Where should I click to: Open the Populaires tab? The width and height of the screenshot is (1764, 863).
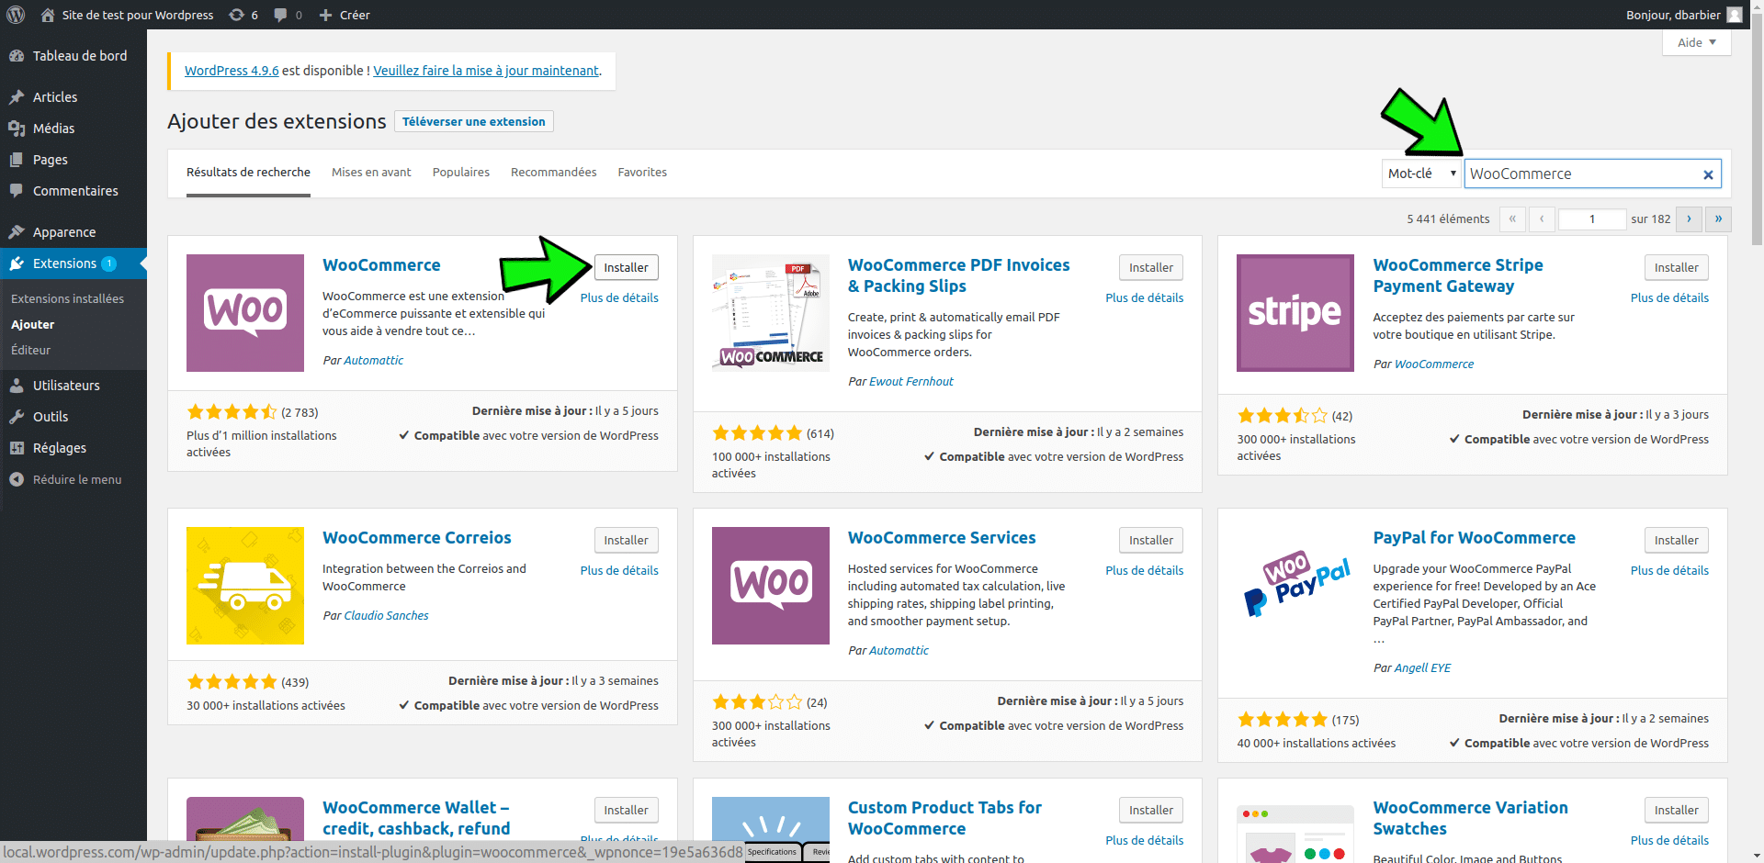coord(461,173)
